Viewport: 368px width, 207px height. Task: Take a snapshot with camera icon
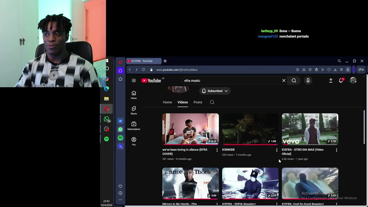click(x=304, y=70)
